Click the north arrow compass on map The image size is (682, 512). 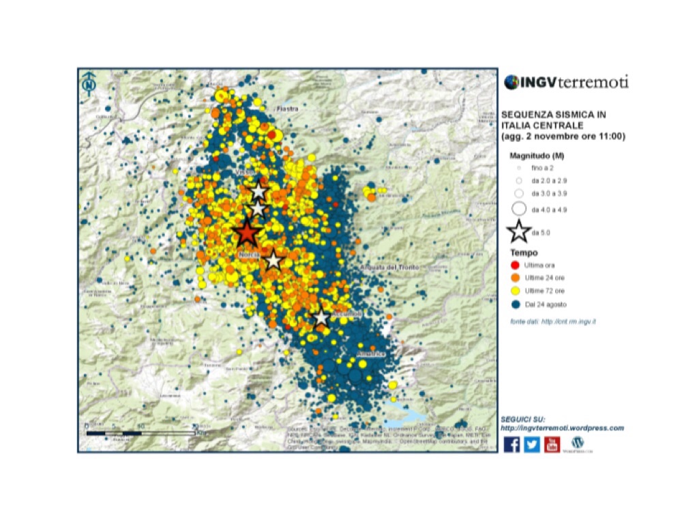point(89,83)
